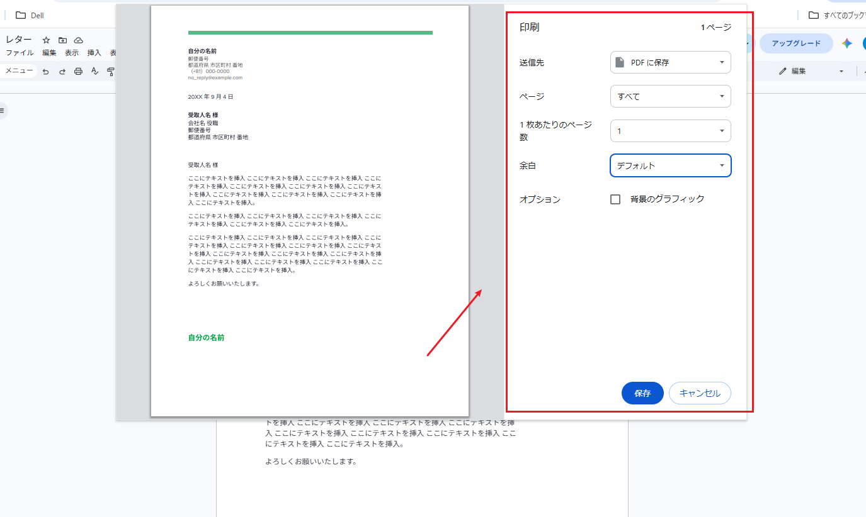Open the すべてのブックマーク folder
866x517 pixels.
(836, 15)
